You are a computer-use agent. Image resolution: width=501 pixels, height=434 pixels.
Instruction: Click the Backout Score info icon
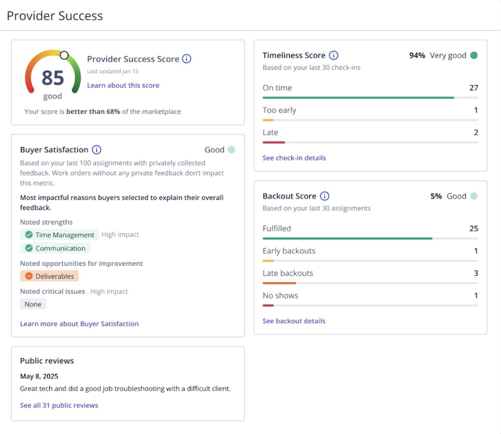coord(325,196)
